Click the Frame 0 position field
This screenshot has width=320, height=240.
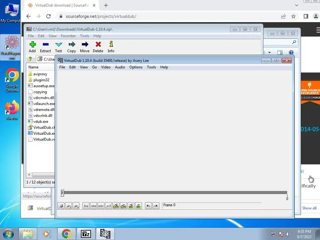tap(212, 205)
